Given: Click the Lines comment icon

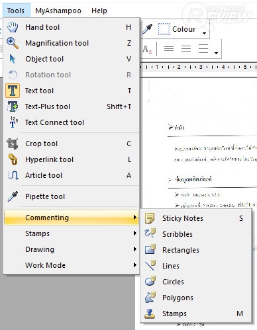Looking at the screenshot, I should click(x=150, y=265).
